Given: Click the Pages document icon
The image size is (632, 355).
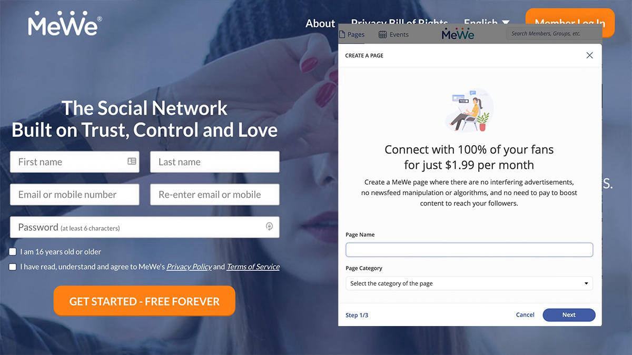Looking at the screenshot, I should tap(342, 35).
